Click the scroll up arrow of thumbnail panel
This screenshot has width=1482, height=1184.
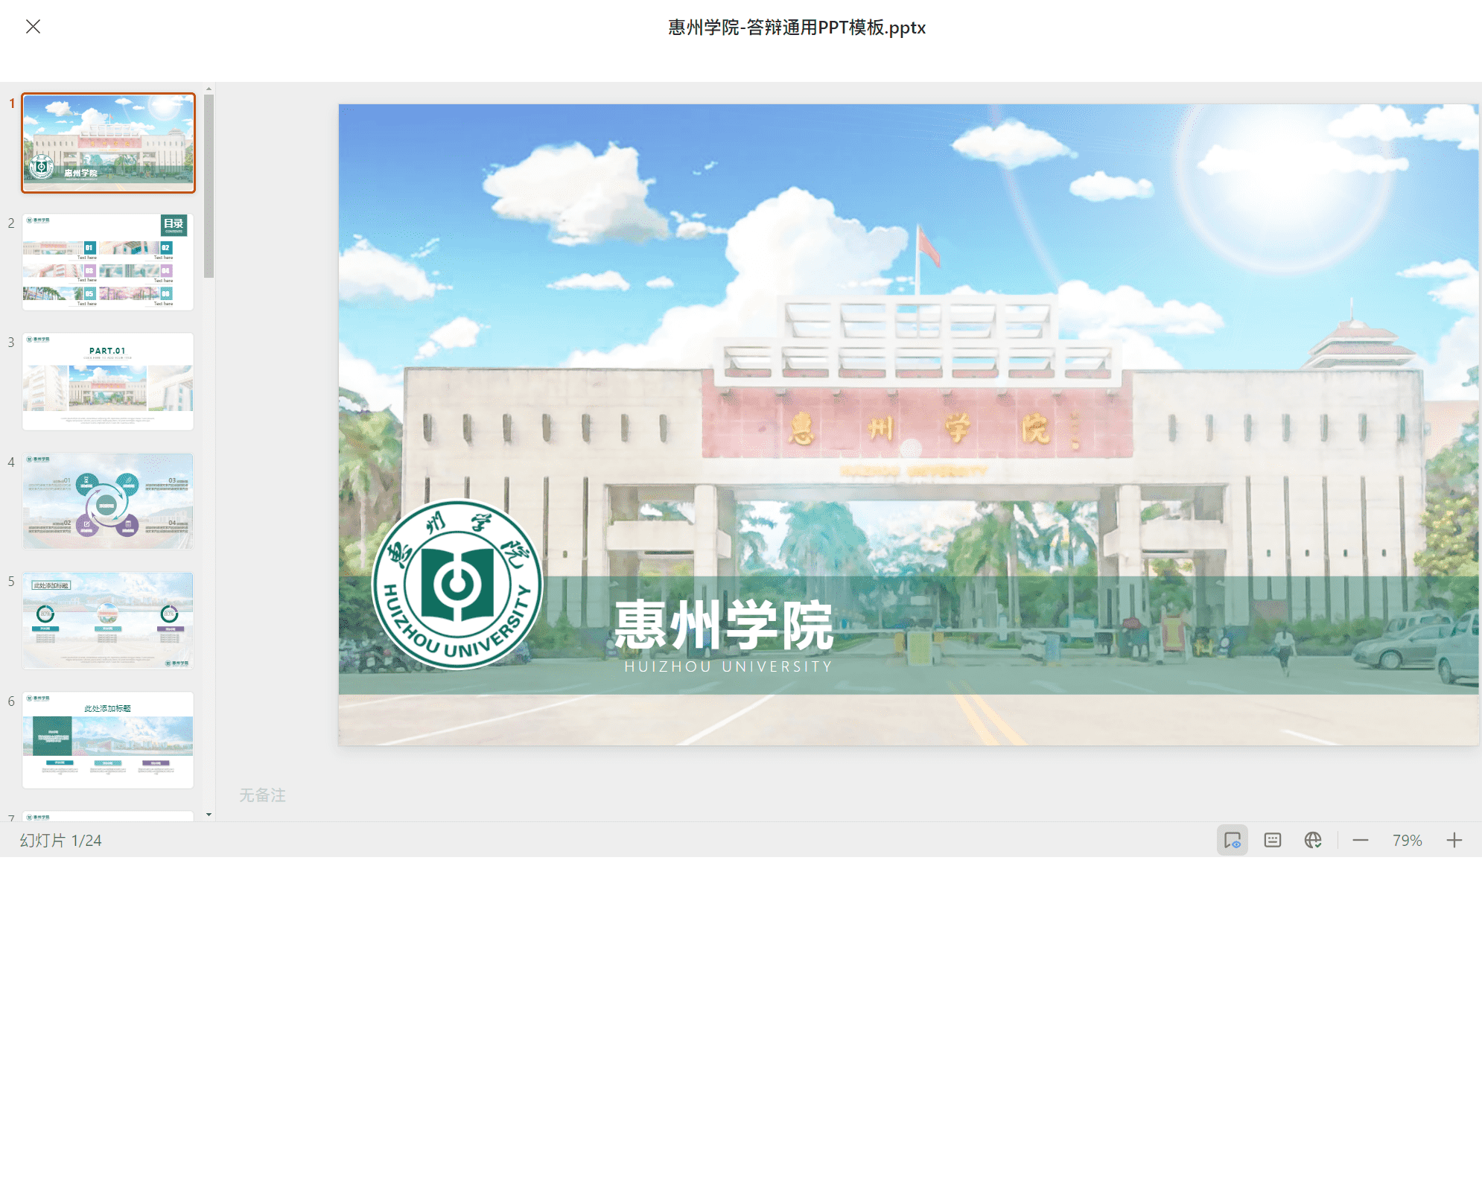point(209,89)
